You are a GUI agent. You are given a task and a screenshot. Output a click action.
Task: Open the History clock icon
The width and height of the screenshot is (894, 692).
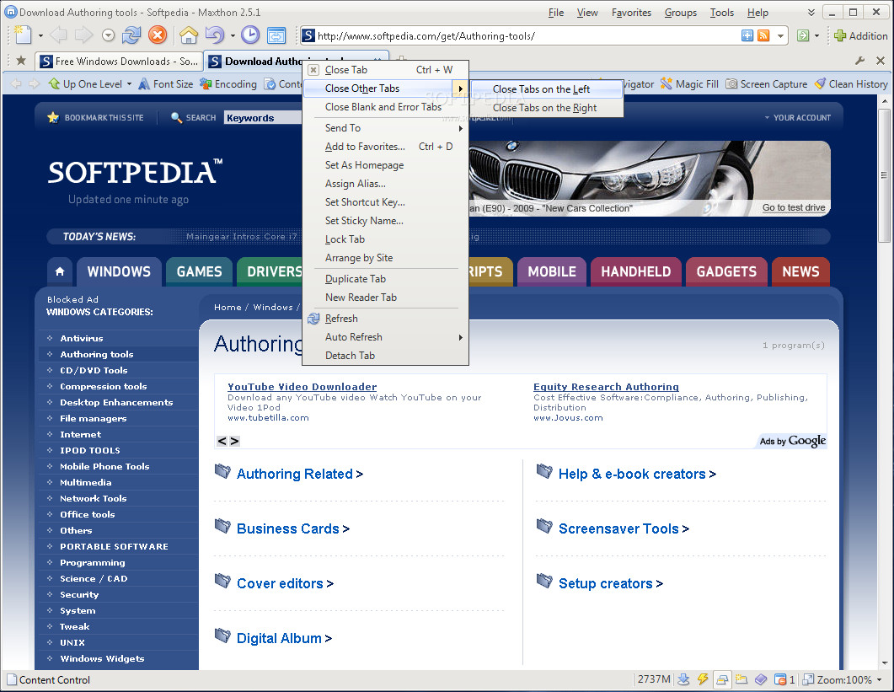tap(249, 35)
